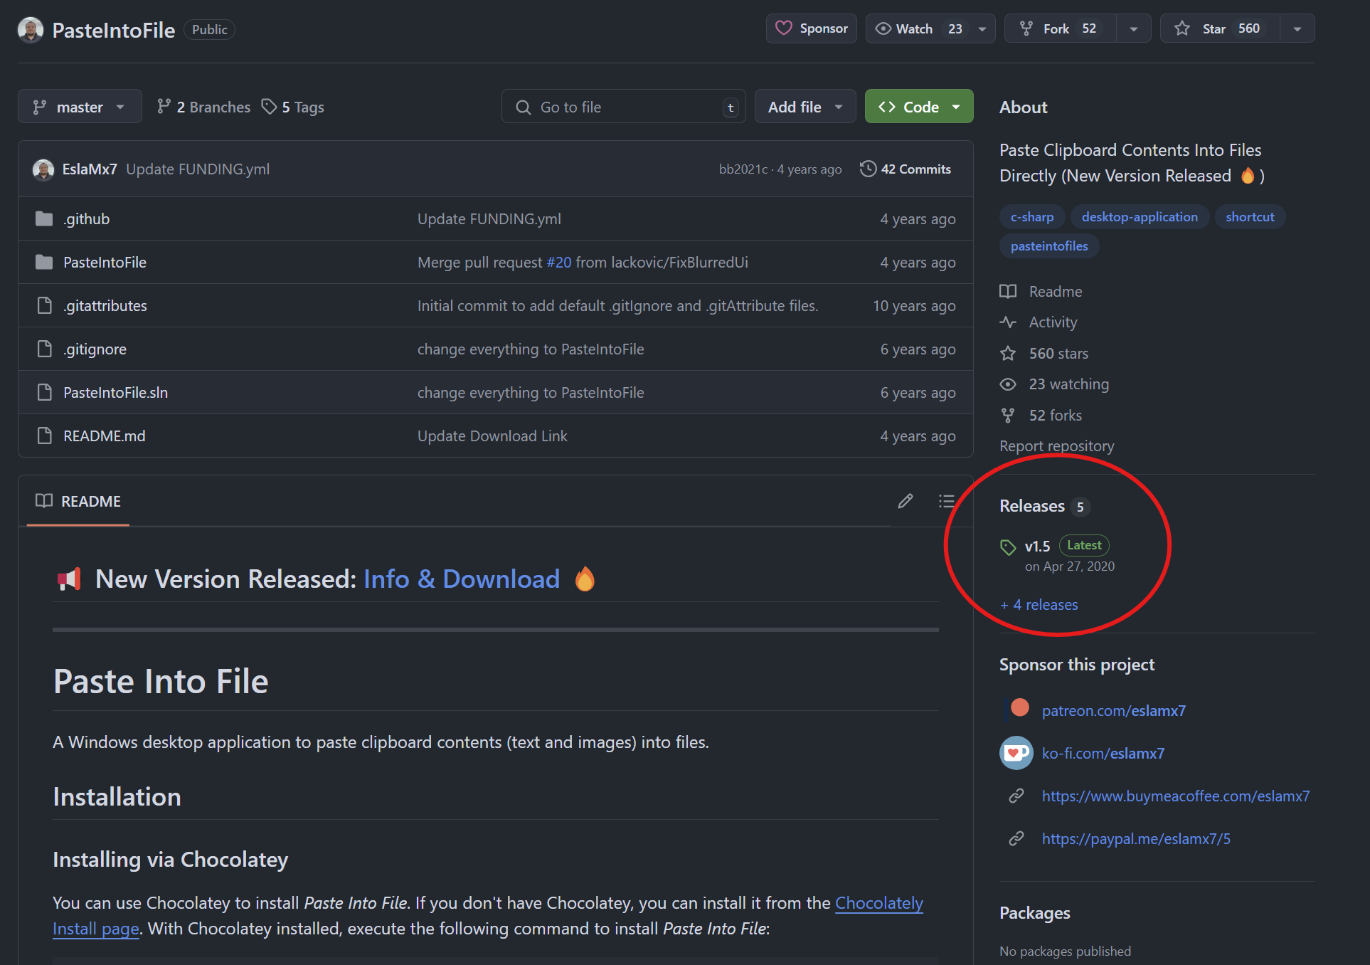Open the Watch notifications dropdown arrow

982,29
